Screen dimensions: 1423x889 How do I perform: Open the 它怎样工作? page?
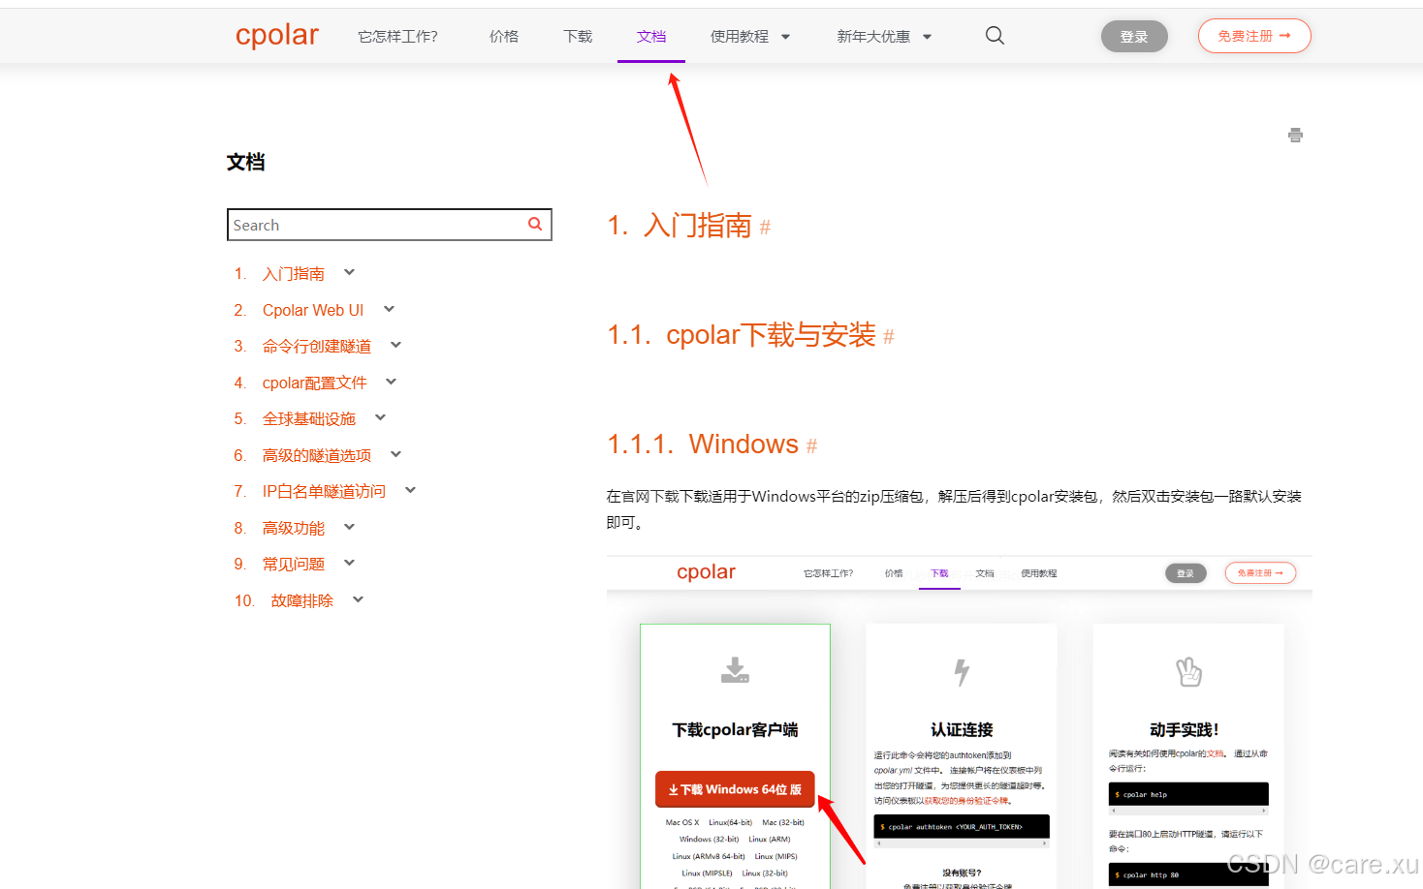point(397,37)
